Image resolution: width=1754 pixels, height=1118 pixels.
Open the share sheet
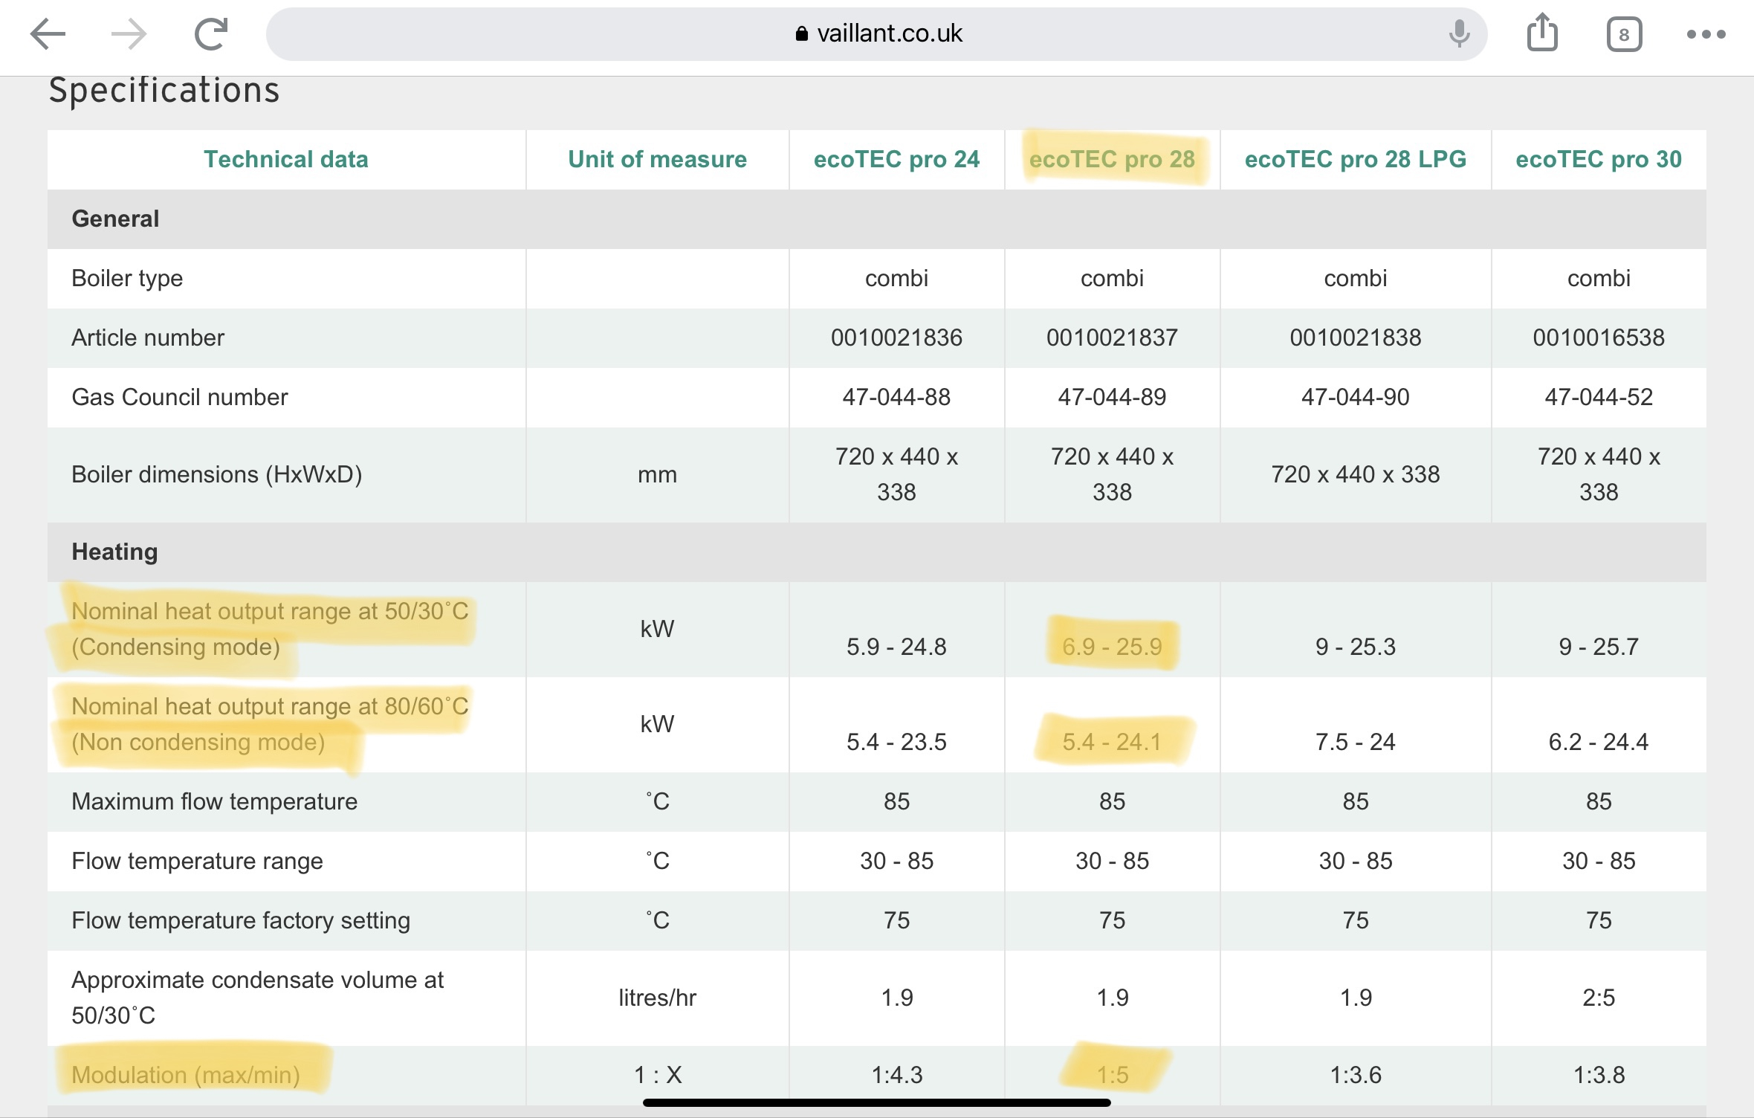coord(1542,33)
